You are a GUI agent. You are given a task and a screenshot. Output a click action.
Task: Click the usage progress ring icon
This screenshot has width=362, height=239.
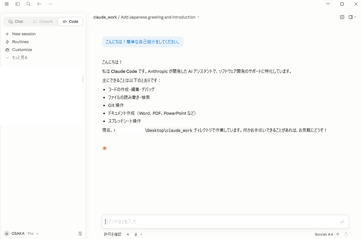click(x=346, y=234)
